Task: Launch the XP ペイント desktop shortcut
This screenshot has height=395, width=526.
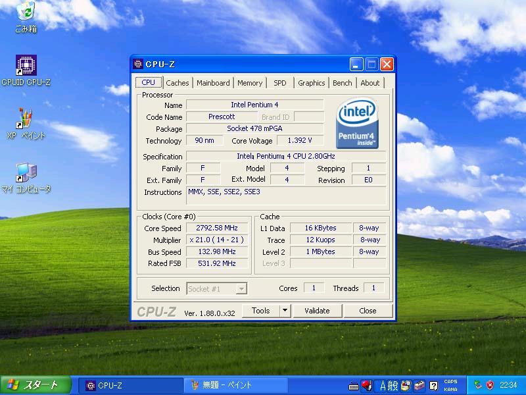Action: 26,119
